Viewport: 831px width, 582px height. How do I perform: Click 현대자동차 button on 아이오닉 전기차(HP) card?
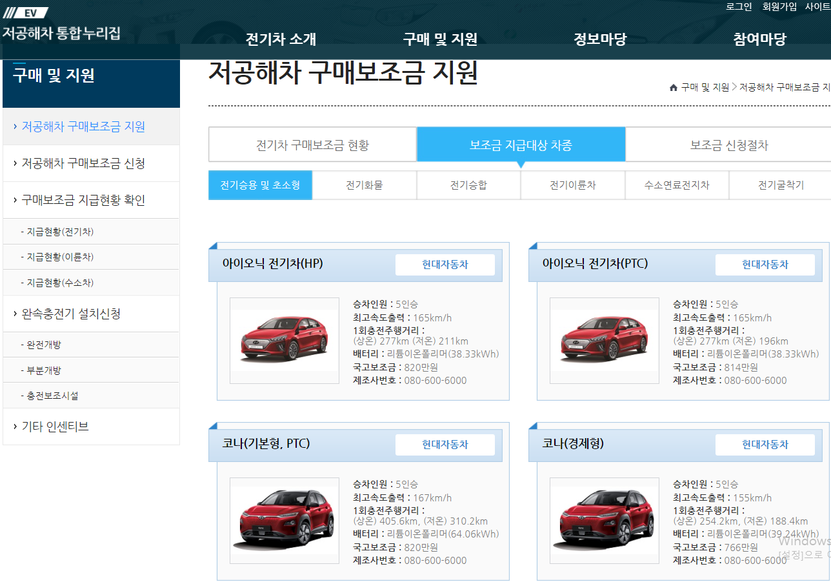pyautogui.click(x=445, y=265)
